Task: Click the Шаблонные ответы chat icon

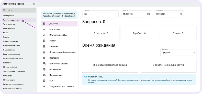Action: coord(44,64)
